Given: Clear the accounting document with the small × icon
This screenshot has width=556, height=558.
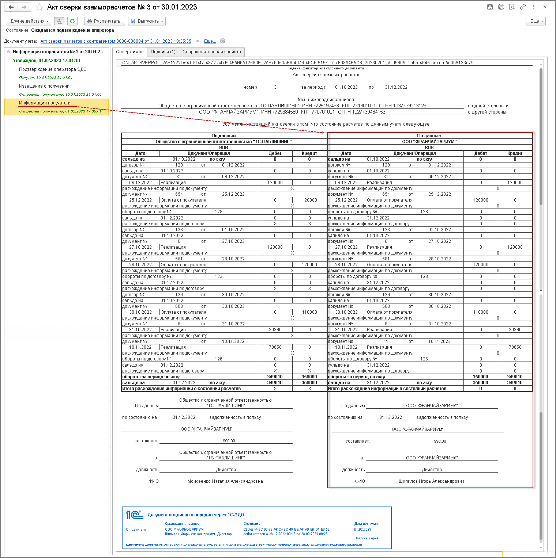Looking at the screenshot, I should click(x=198, y=41).
